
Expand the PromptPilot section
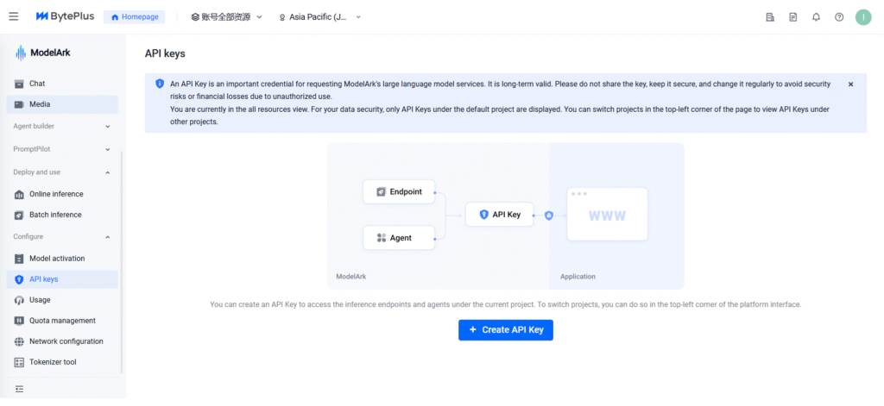coord(60,149)
